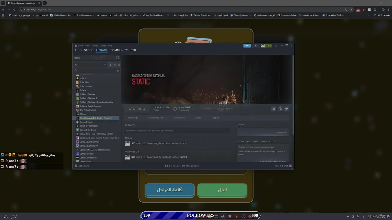
Task: Open the Help menu in Steam
Action: coord(110,46)
